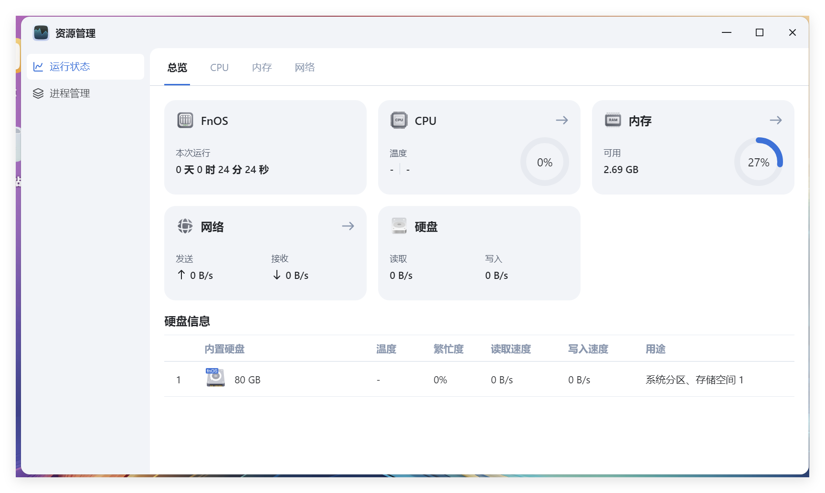Click the 运行状态 chart icon
Image resolution: width=825 pixels, height=493 pixels.
(x=38, y=67)
